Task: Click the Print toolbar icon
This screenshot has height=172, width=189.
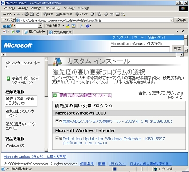Action: click(106, 14)
